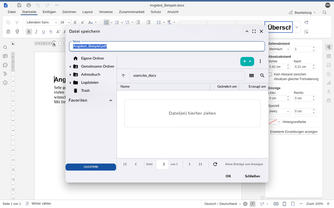
Task: Click the Schließen button
Action: 252,176
